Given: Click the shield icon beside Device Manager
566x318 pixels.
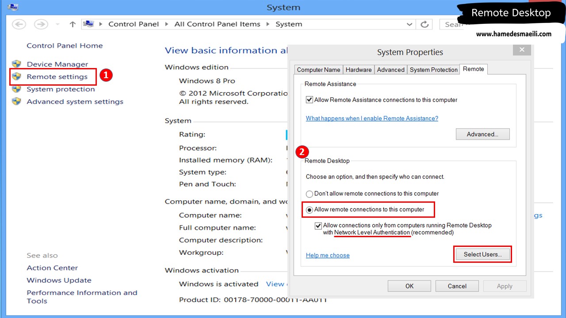Looking at the screenshot, I should point(16,64).
